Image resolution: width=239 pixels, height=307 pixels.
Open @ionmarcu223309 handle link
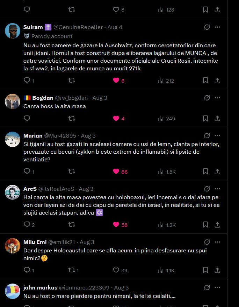[x=84, y=288]
